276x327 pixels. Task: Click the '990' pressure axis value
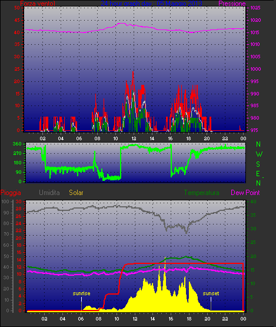click(255, 94)
